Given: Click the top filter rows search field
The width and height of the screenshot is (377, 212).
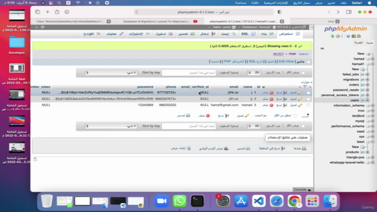Looking at the screenshot, I should 188,72.
